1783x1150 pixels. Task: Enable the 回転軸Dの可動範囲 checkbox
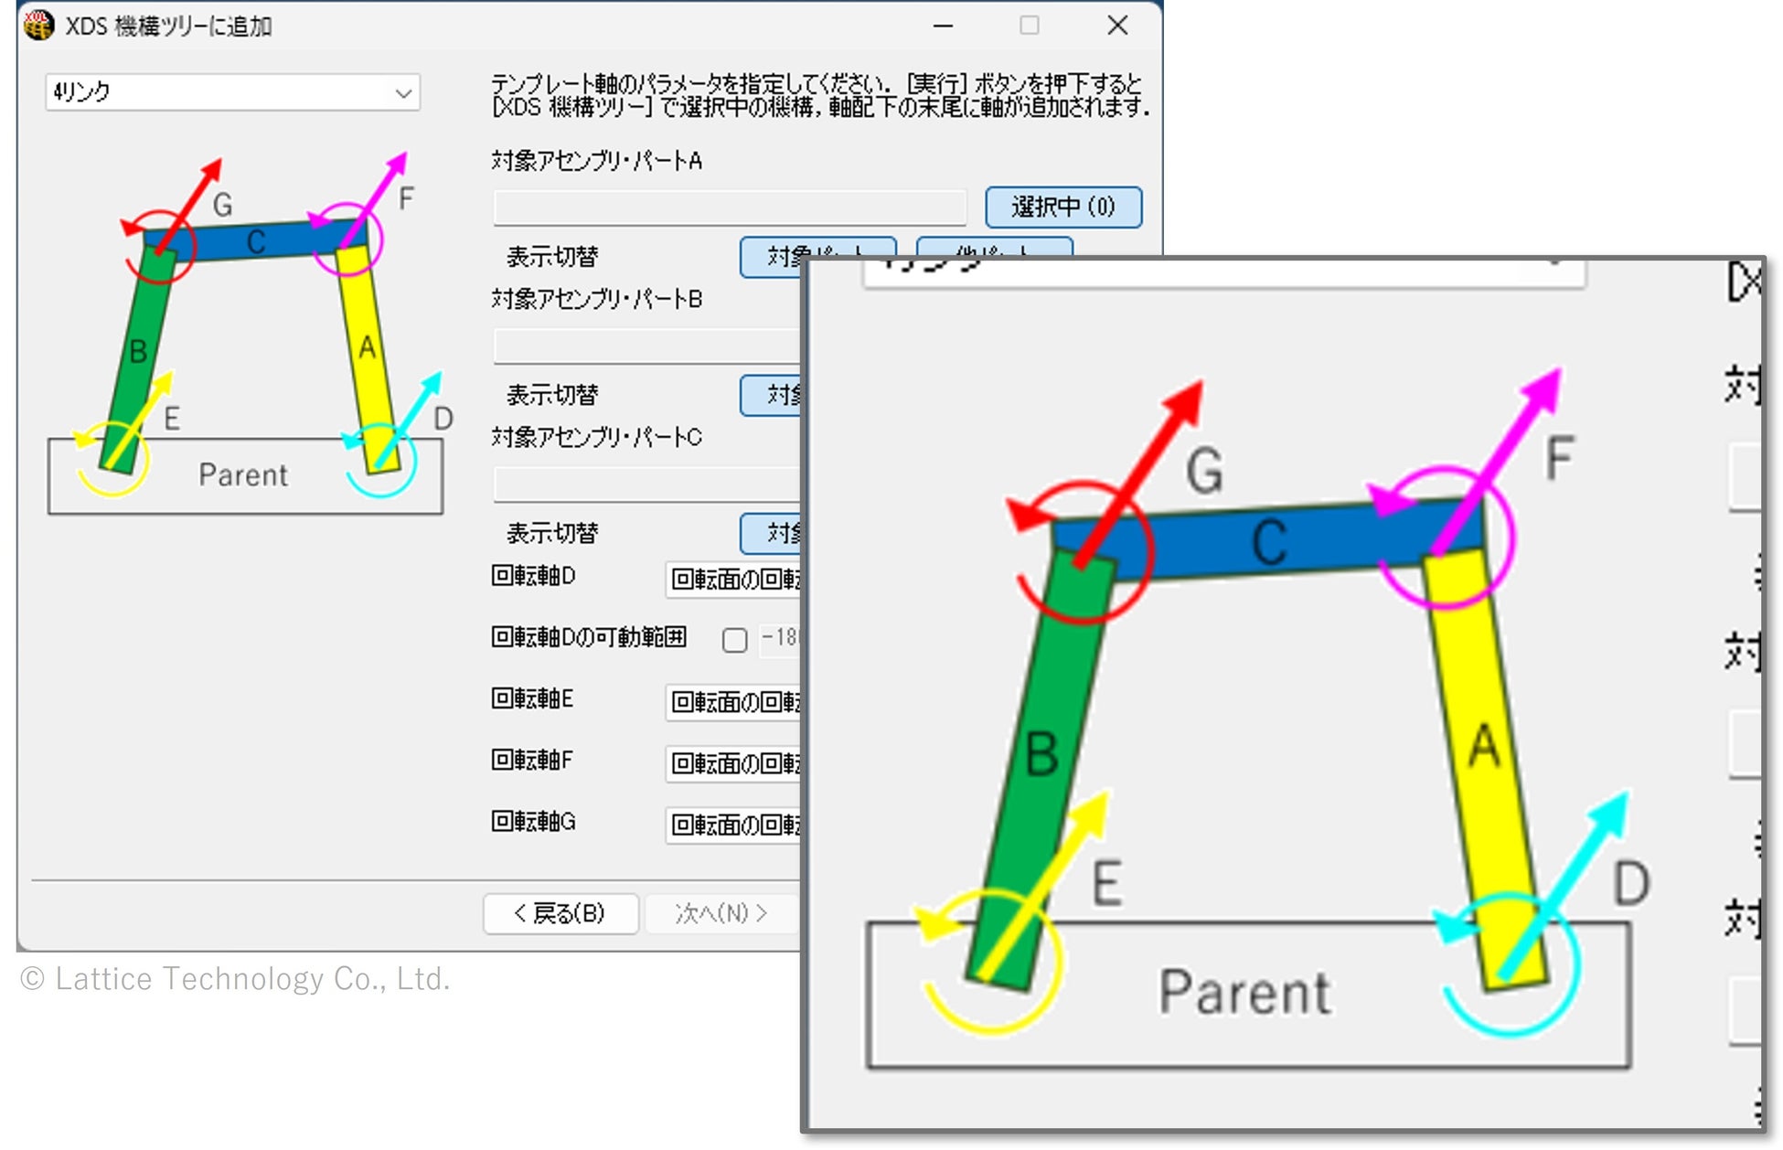click(x=734, y=639)
